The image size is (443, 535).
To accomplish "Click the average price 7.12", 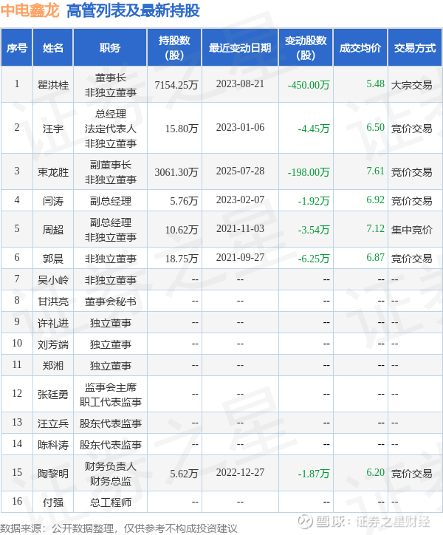I will [x=375, y=228].
